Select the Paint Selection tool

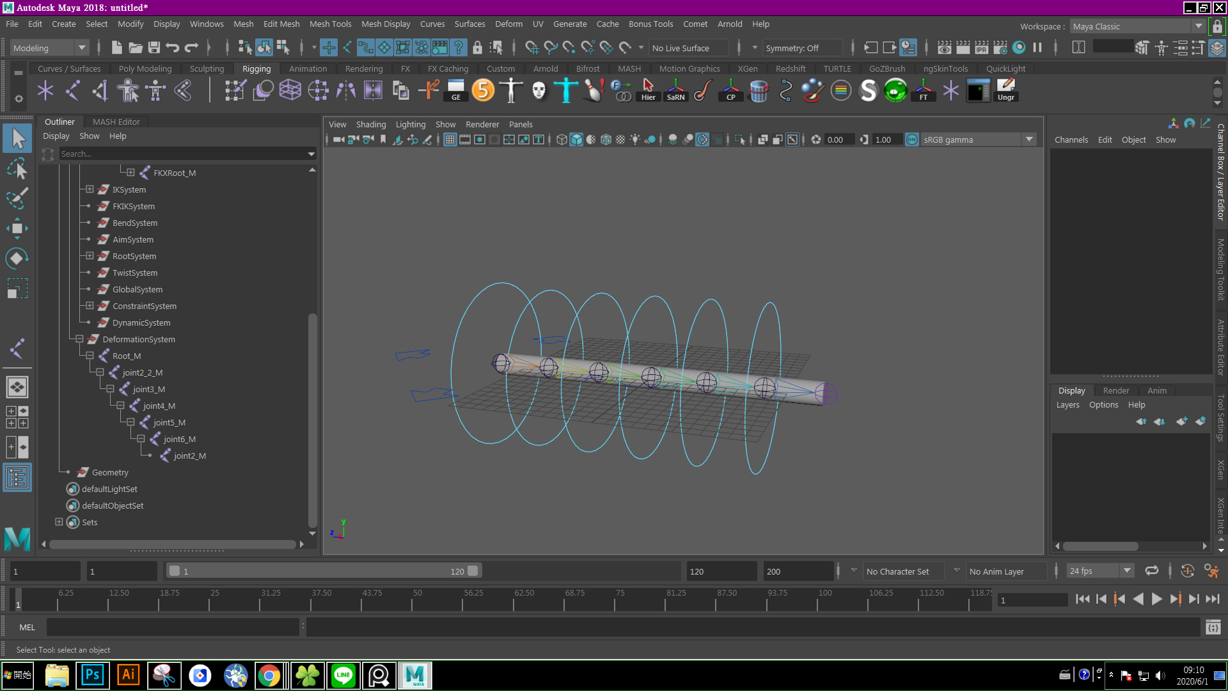[x=17, y=199]
